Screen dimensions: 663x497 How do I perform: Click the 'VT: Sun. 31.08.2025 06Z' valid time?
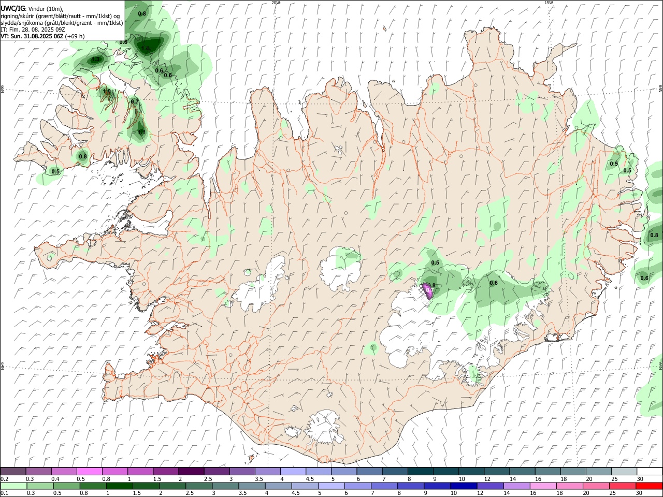click(x=32, y=36)
